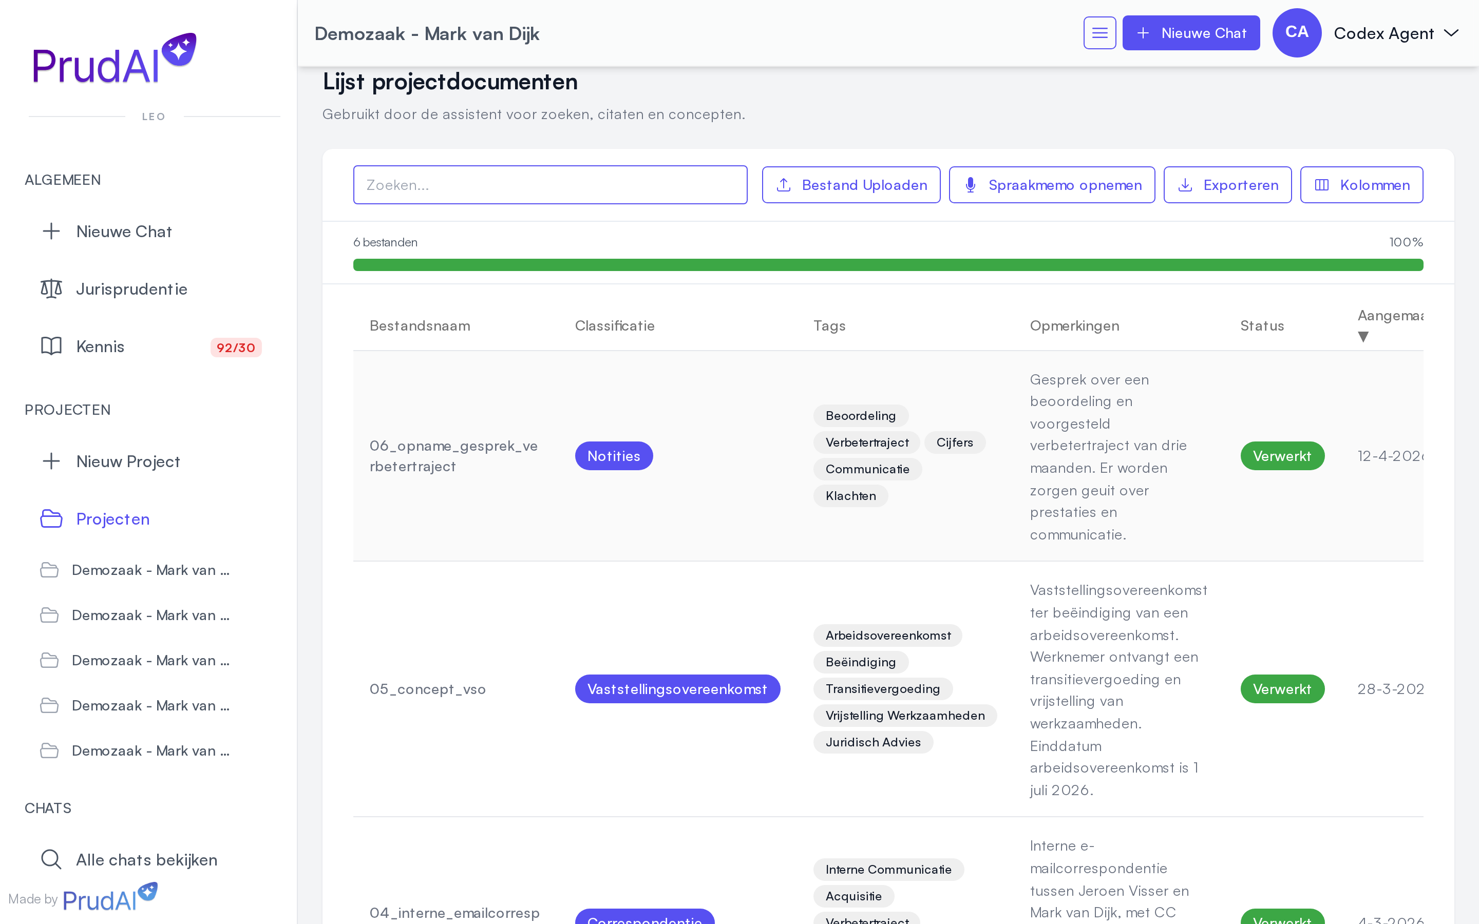Click the blue Nieuwe Chat header button
1479x924 pixels.
[1190, 33]
